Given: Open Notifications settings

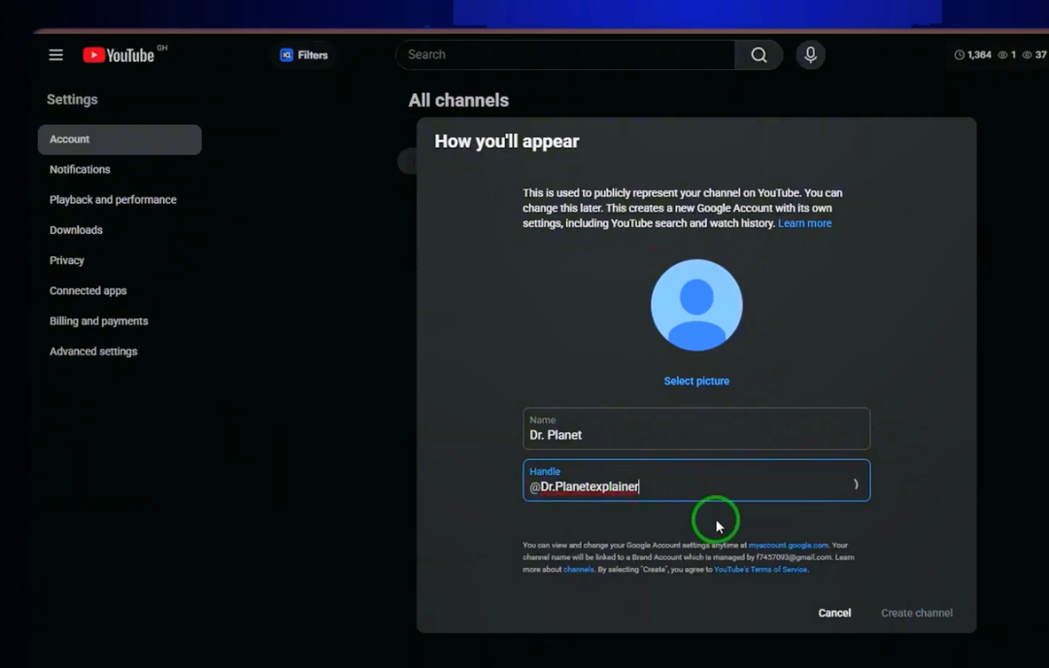Looking at the screenshot, I should coord(80,169).
